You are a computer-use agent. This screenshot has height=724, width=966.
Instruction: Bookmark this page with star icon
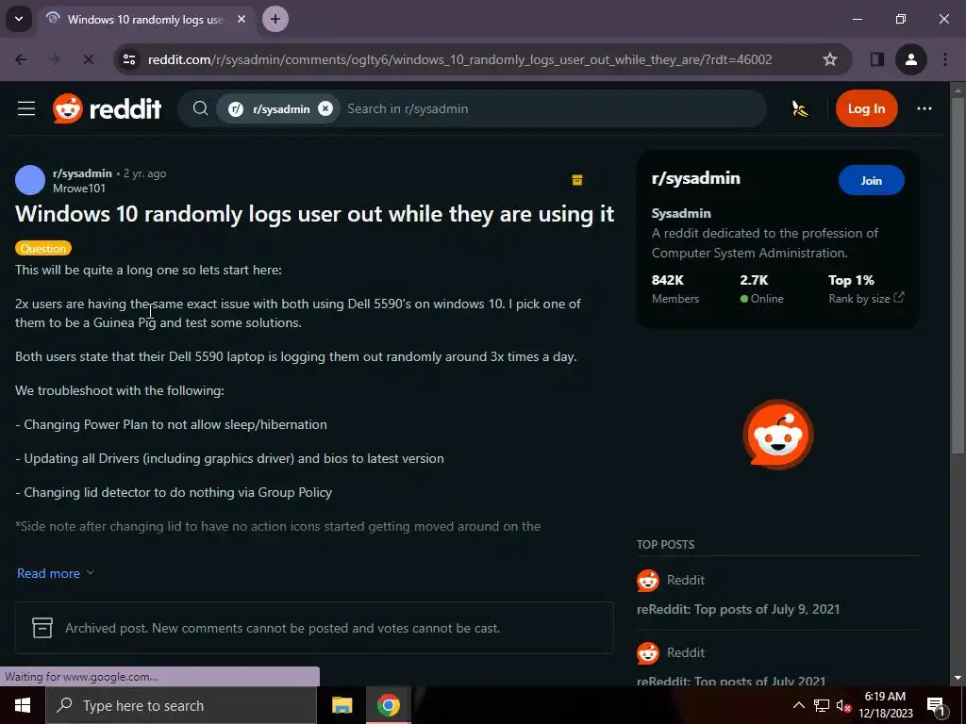pyautogui.click(x=830, y=59)
